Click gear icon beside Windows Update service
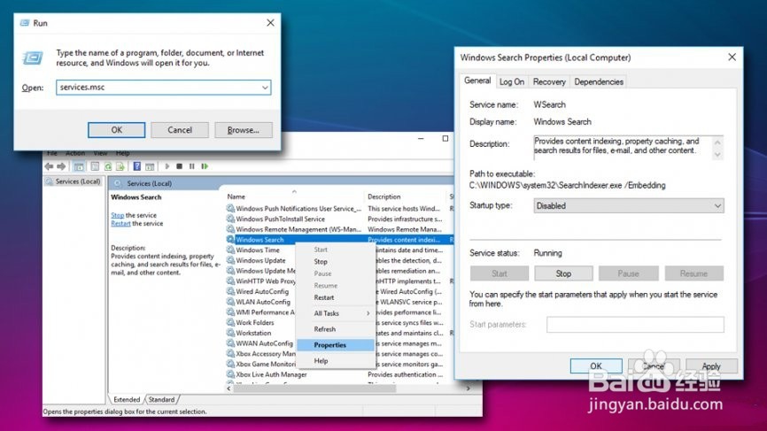Viewport: 767px width, 431px height. [230, 260]
